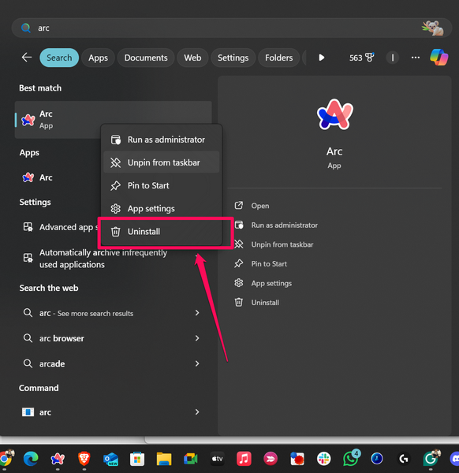Click the Copilot icon in search header

point(438,58)
